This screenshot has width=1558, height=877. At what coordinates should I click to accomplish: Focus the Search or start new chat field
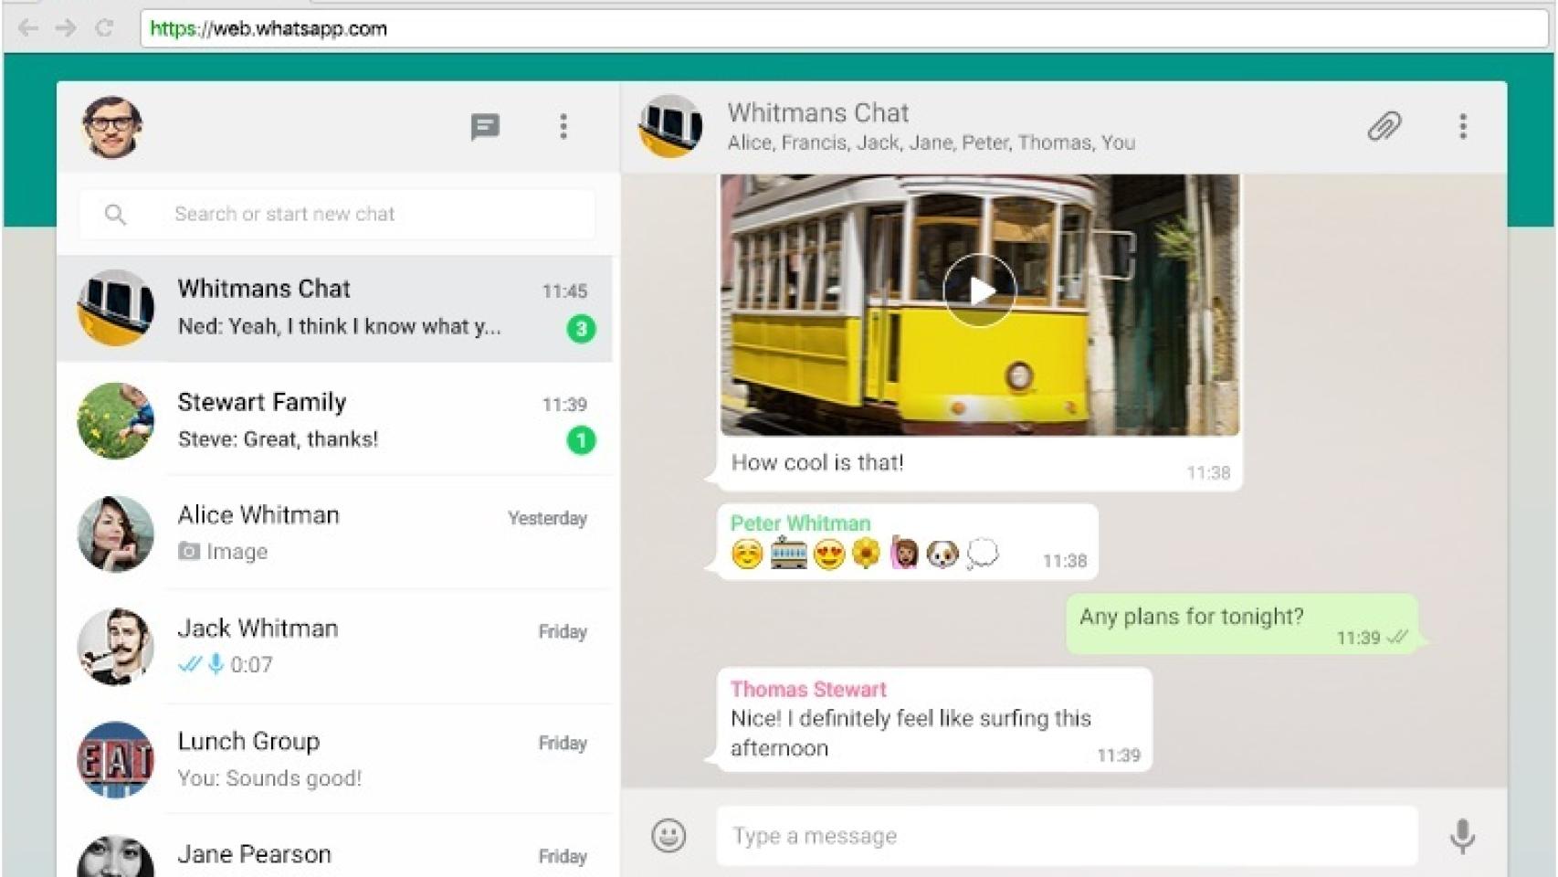(x=365, y=215)
